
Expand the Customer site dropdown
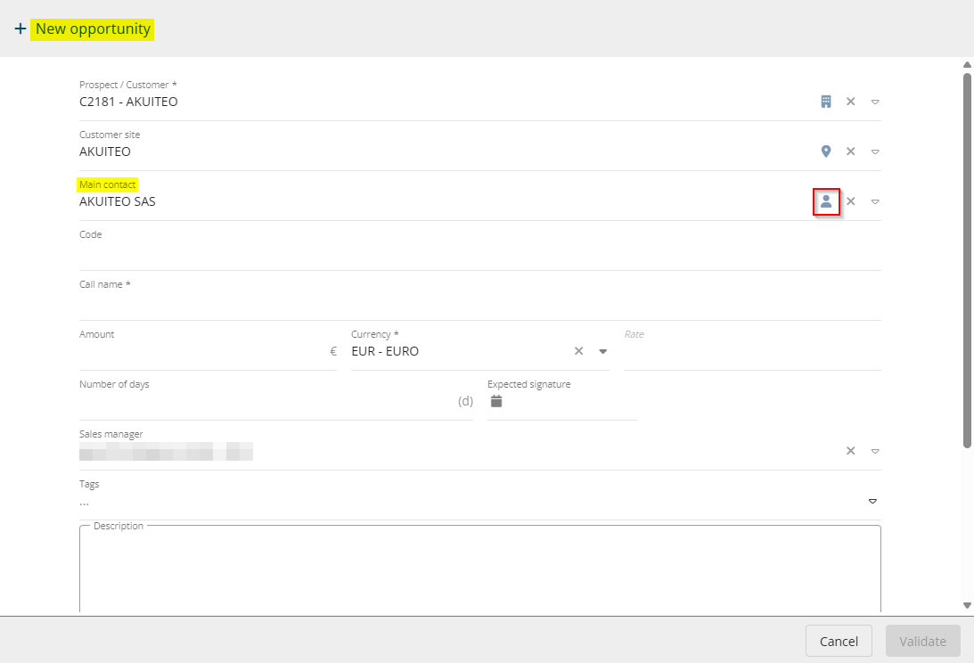875,151
